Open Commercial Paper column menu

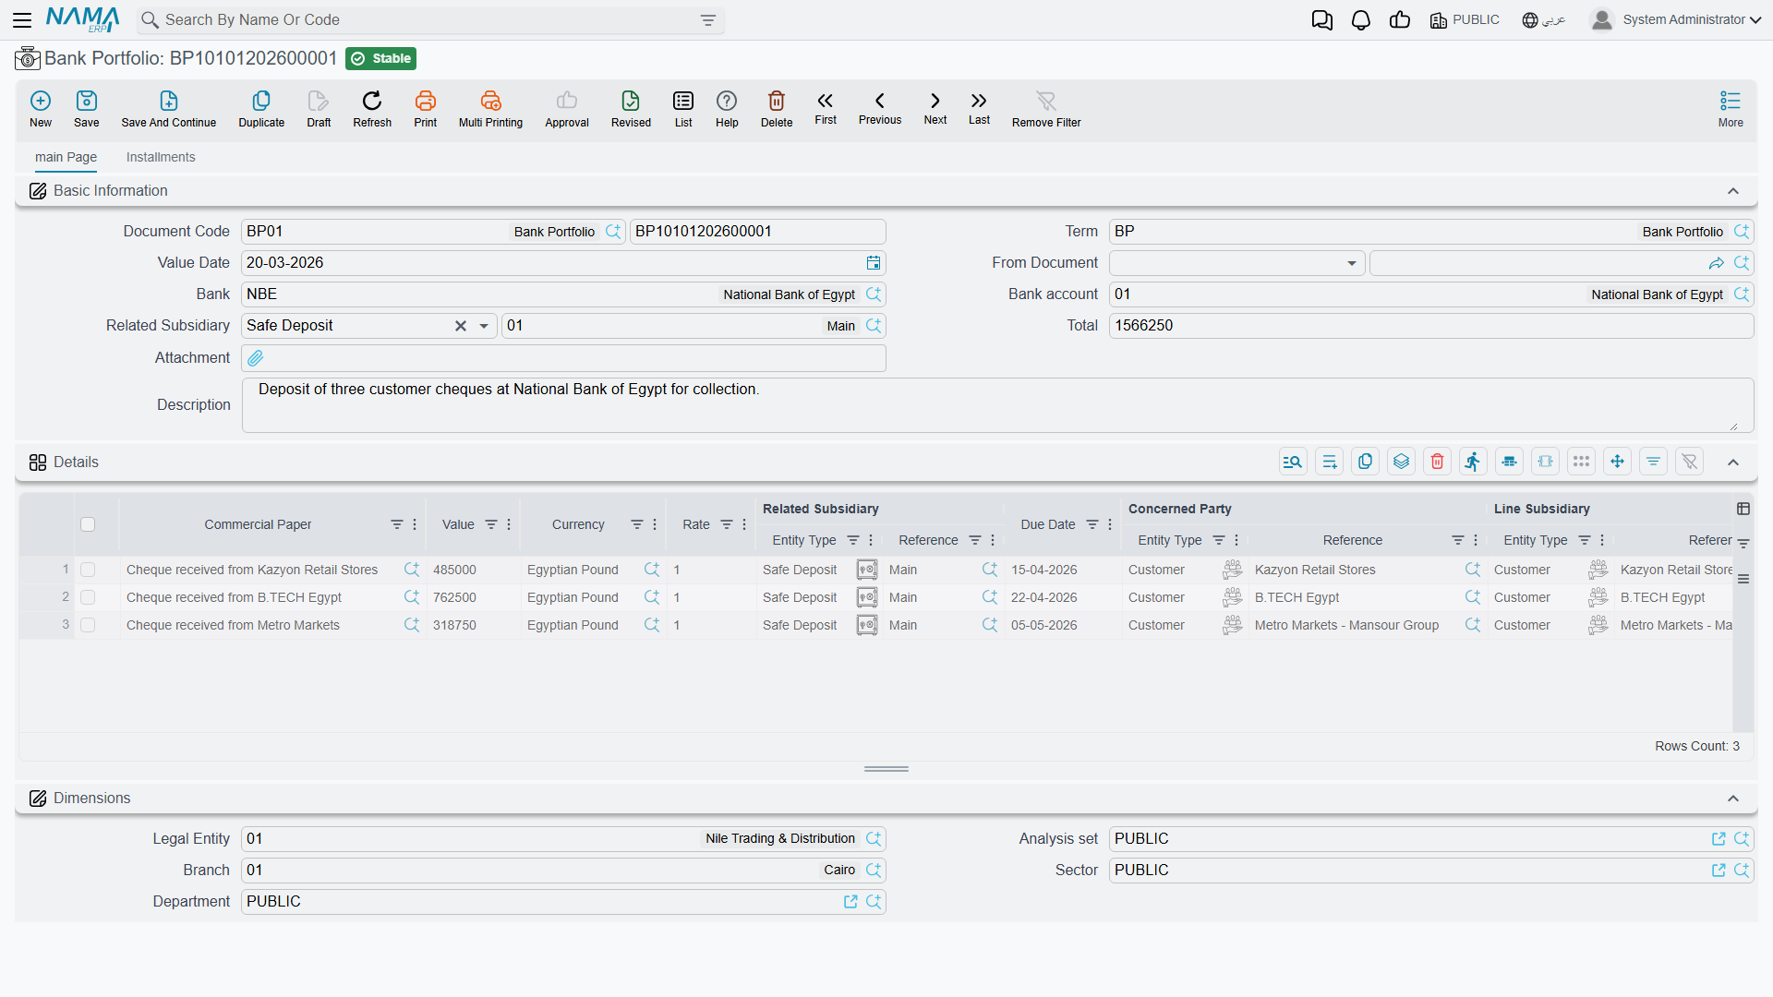(x=415, y=524)
